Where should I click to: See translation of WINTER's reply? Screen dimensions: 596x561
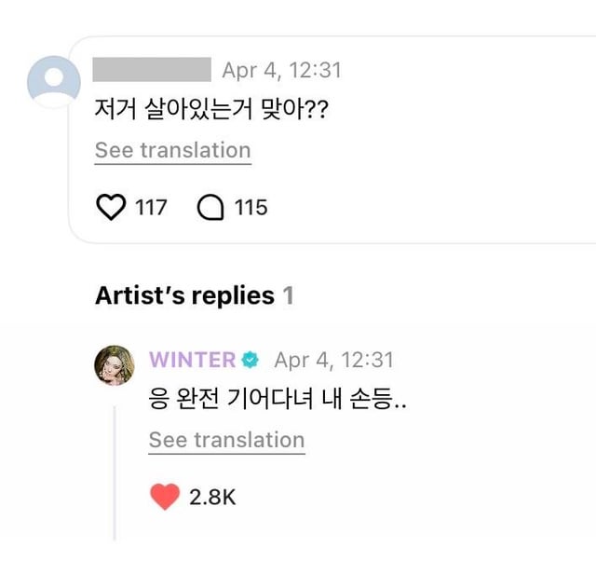[x=226, y=440]
